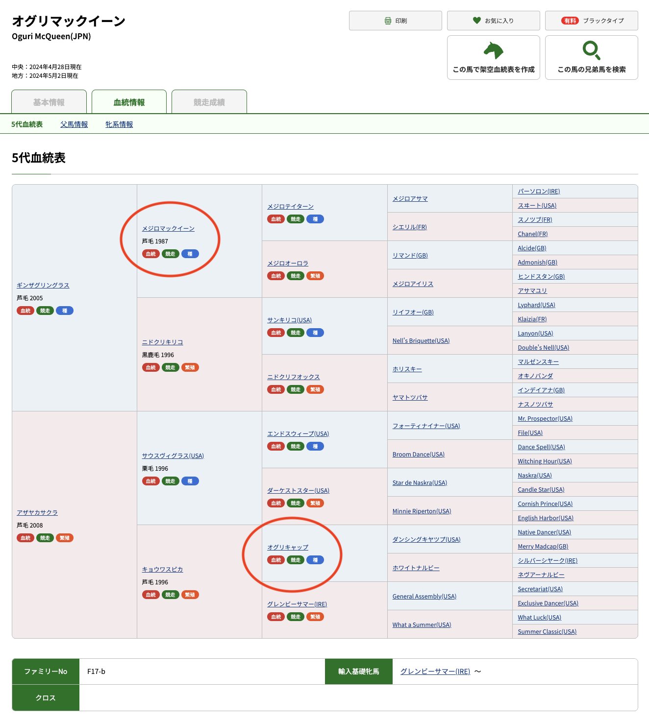Open sire ギンザグリングラス horse page
Screen dimensions: 649x720
point(43,285)
